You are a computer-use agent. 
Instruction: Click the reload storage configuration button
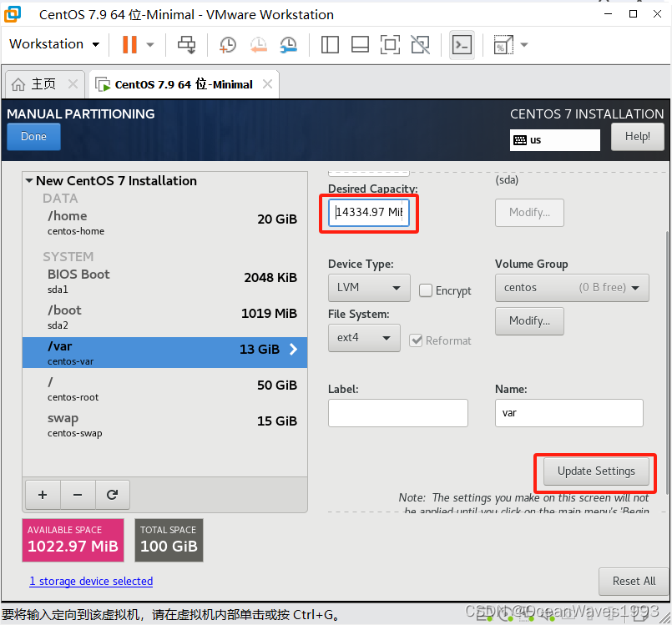tap(113, 495)
